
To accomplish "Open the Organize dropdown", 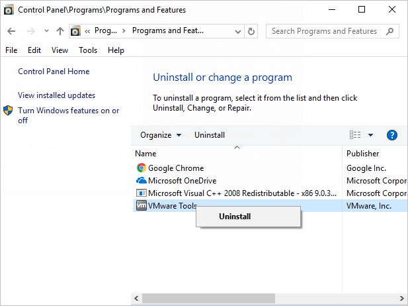I will pyautogui.click(x=161, y=135).
